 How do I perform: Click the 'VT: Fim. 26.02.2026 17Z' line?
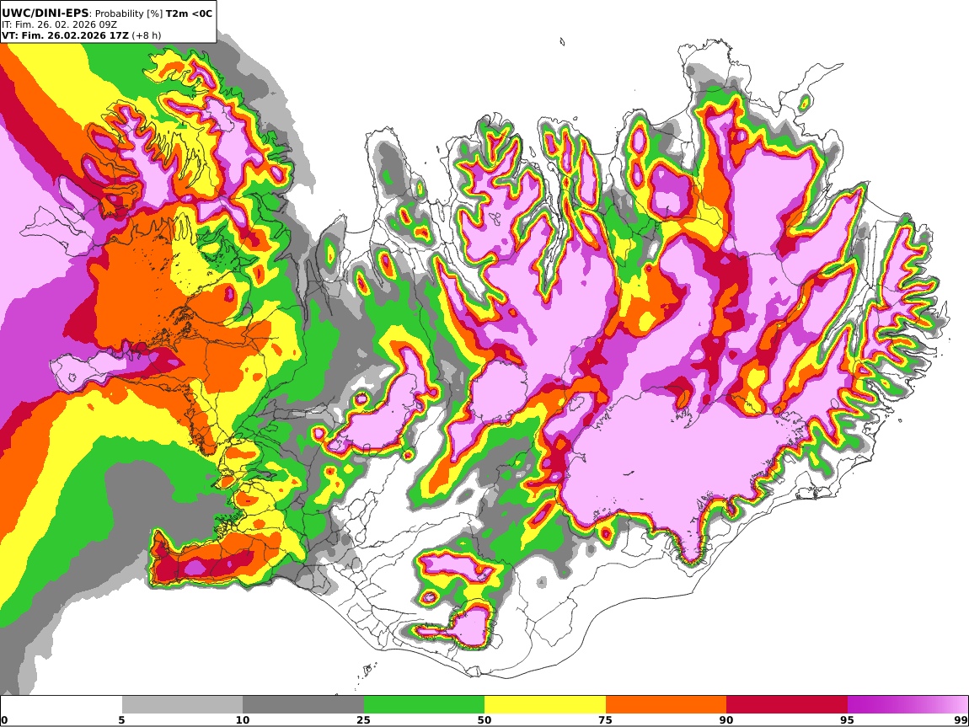point(66,35)
